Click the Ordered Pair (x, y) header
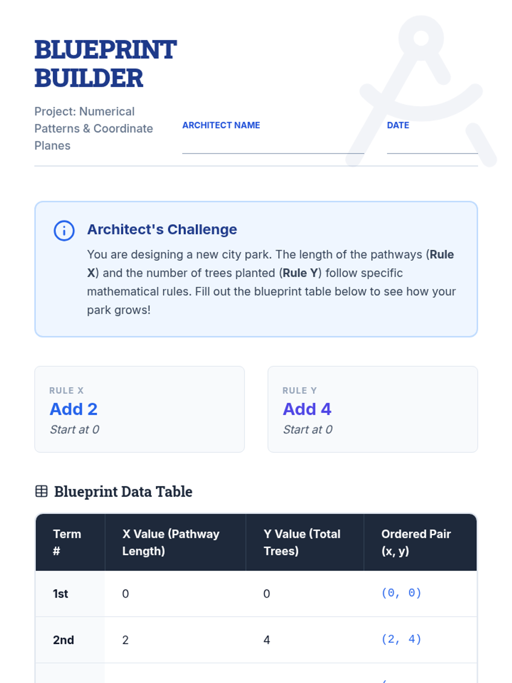Screen dimensions: 512x683 tap(416, 542)
